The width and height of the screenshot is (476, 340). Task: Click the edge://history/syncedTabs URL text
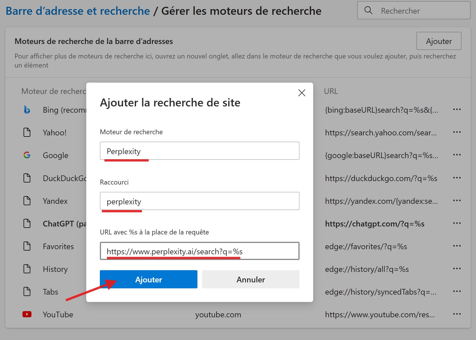point(381,292)
